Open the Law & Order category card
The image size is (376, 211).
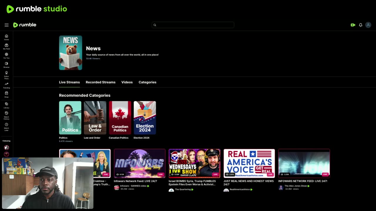click(95, 118)
